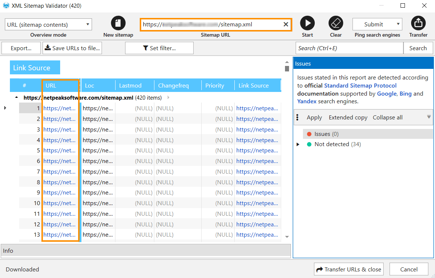Open the URL link in row 5

tap(59, 151)
